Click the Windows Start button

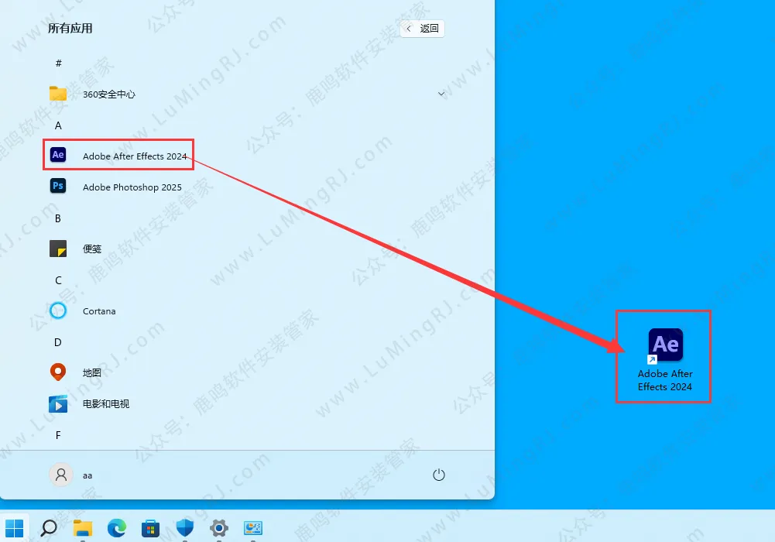15,528
